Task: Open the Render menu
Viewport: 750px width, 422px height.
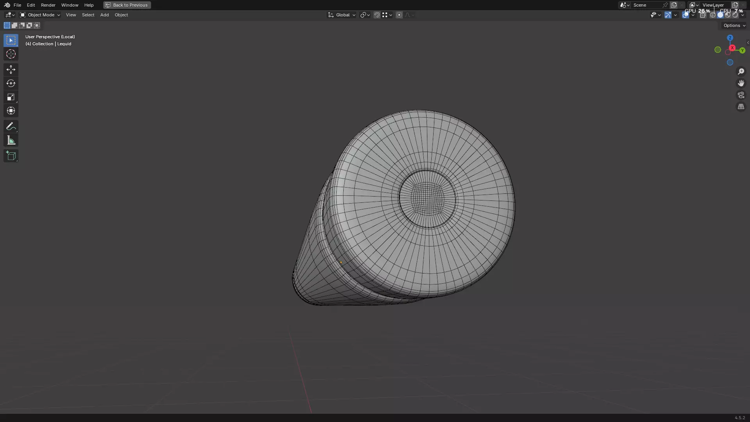Action: (x=48, y=5)
